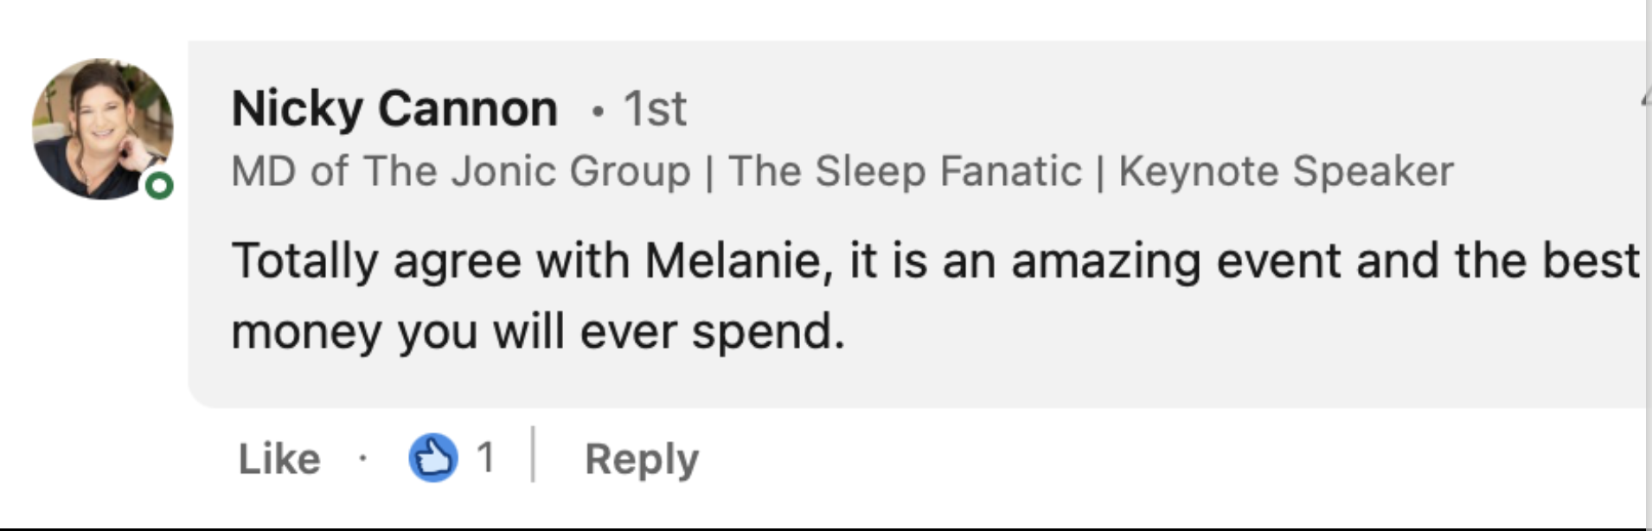The height and width of the screenshot is (531, 1652).
Task: Click "The Sleep Fanatic" in the headline
Action: click(x=905, y=171)
